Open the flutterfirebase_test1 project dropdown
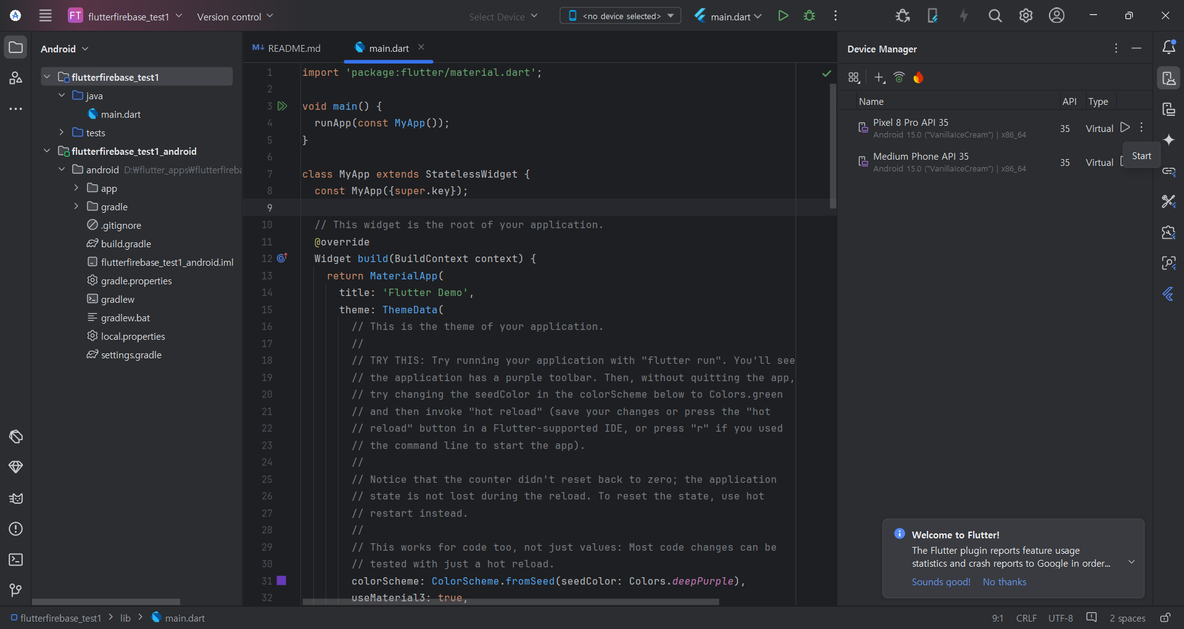Image resolution: width=1184 pixels, height=629 pixels. (x=125, y=16)
